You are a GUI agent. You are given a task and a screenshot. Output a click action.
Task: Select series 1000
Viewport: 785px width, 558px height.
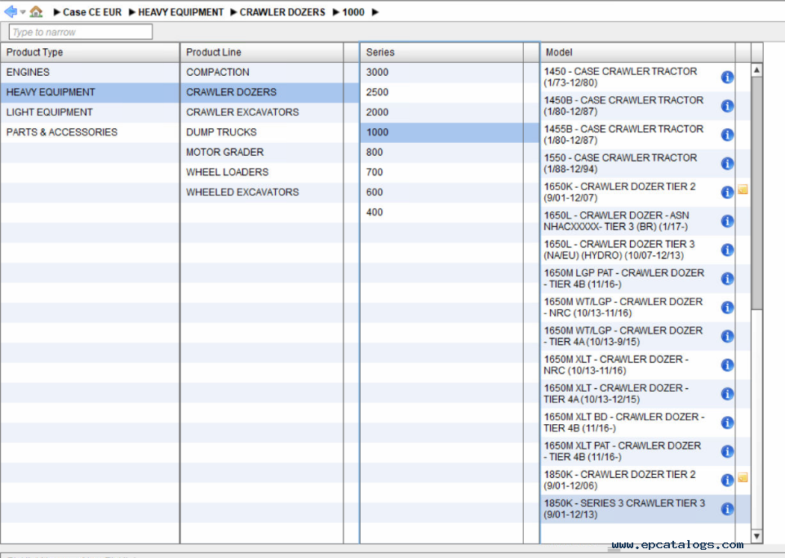pos(450,132)
